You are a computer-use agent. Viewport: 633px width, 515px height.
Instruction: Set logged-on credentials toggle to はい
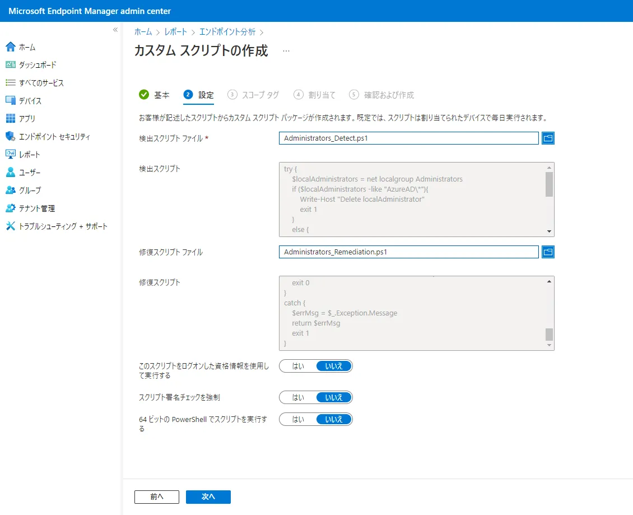pyautogui.click(x=298, y=366)
